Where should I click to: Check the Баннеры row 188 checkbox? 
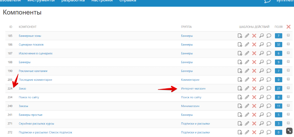click(288, 61)
